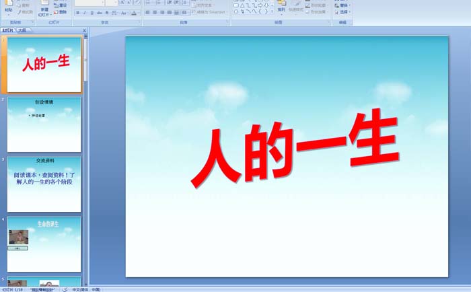This screenshot has width=471, height=292.
Task: Toggle Italic formatting
Action: [x=85, y=13]
